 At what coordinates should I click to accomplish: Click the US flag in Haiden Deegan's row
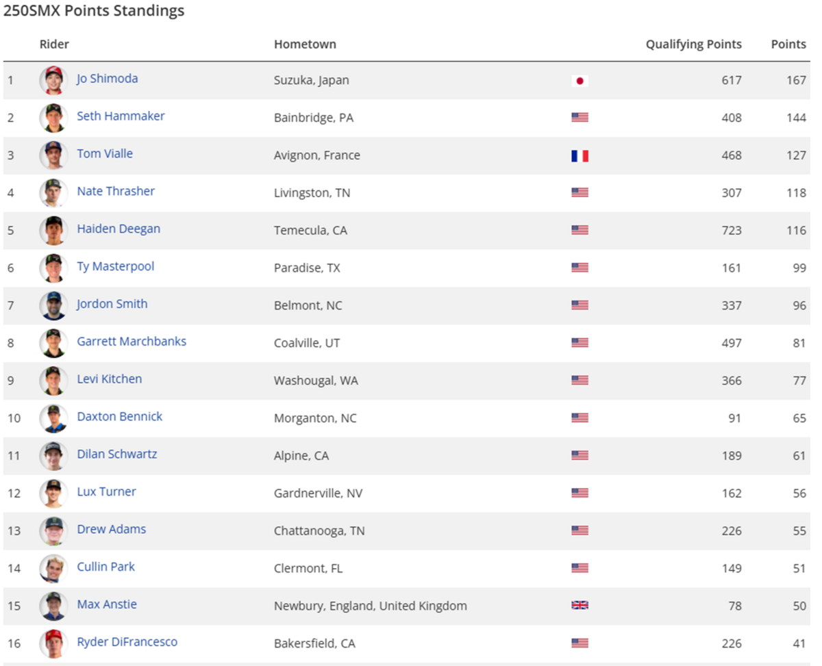(580, 230)
